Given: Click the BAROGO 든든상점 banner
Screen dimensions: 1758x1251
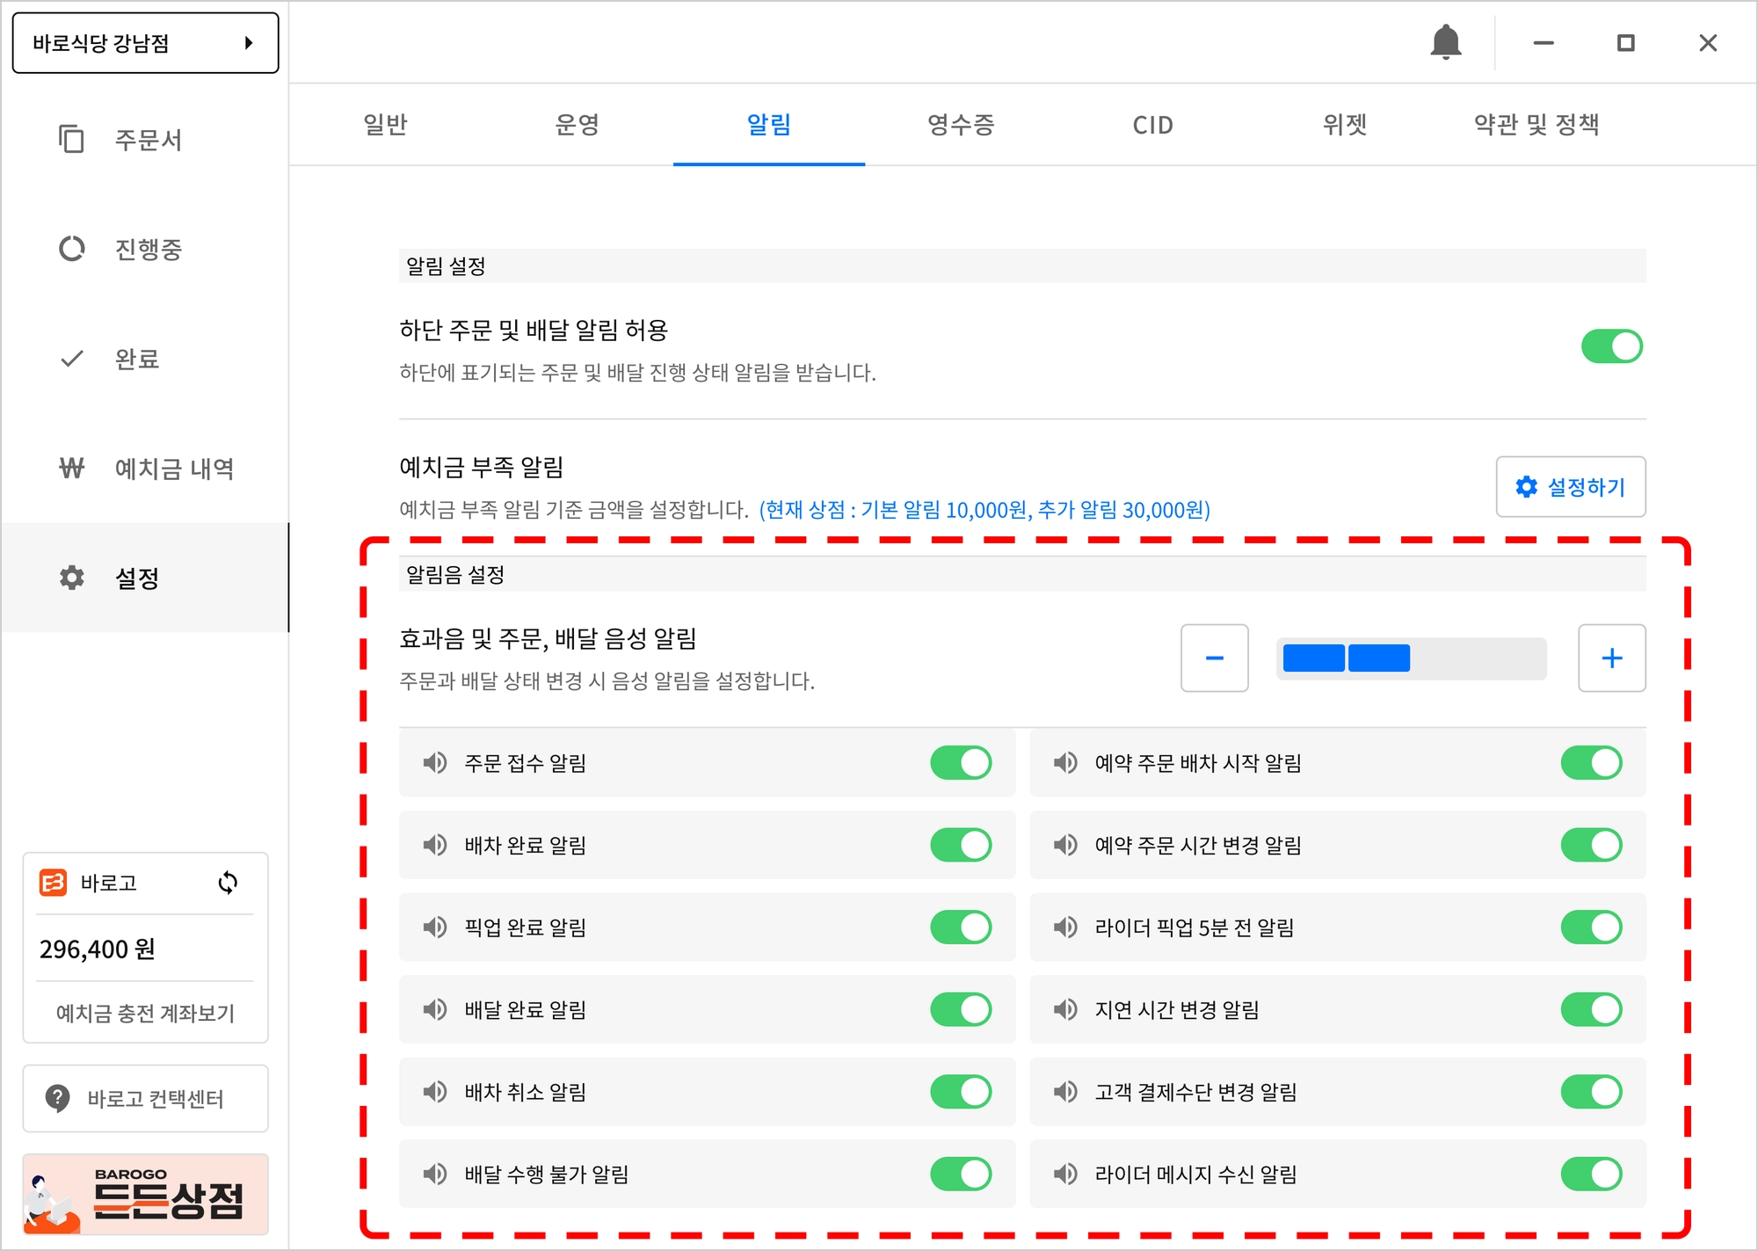Looking at the screenshot, I should (x=145, y=1194).
